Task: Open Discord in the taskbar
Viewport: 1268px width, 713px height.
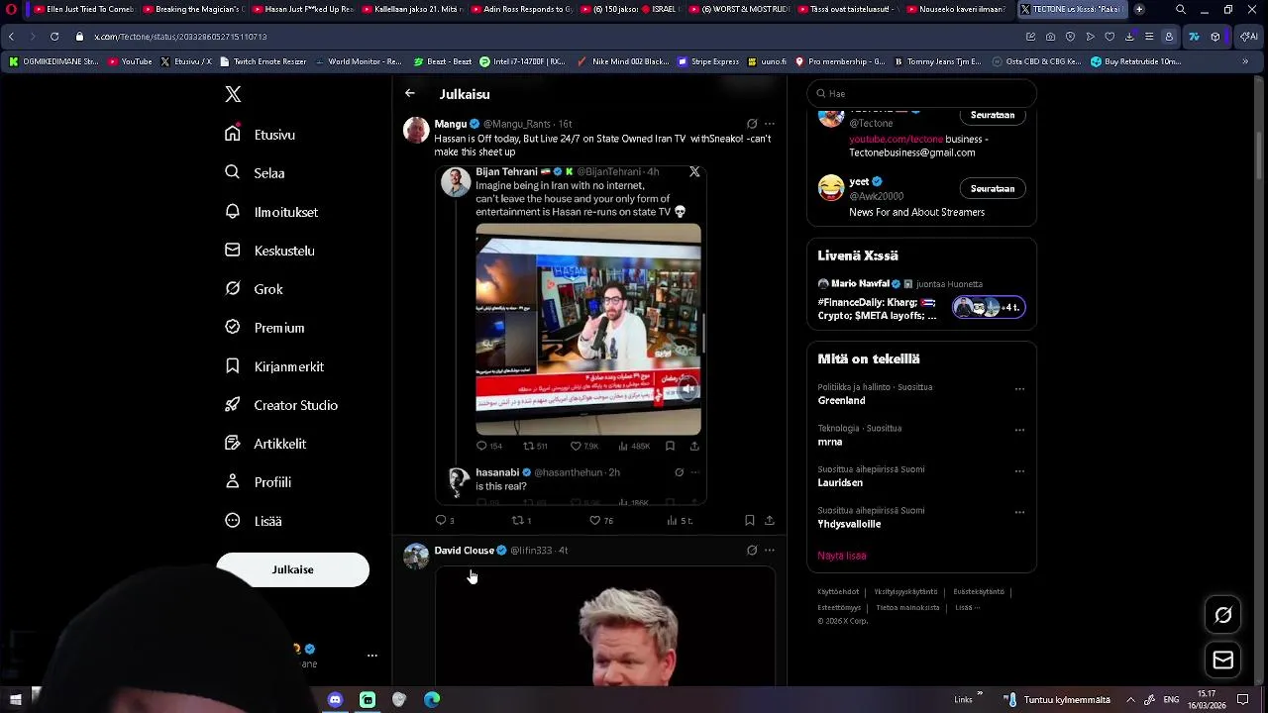Action: coord(335,699)
